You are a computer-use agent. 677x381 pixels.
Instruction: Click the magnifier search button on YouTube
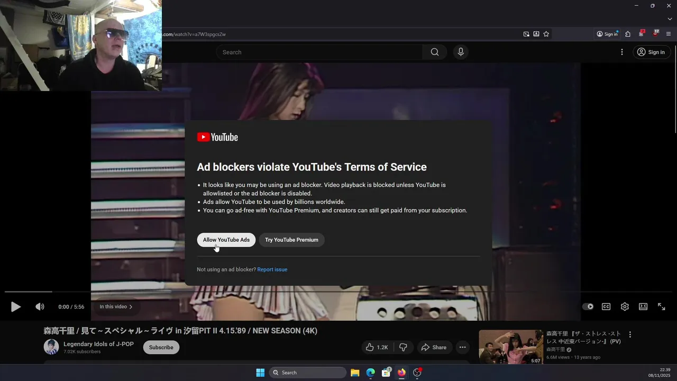[x=435, y=52]
